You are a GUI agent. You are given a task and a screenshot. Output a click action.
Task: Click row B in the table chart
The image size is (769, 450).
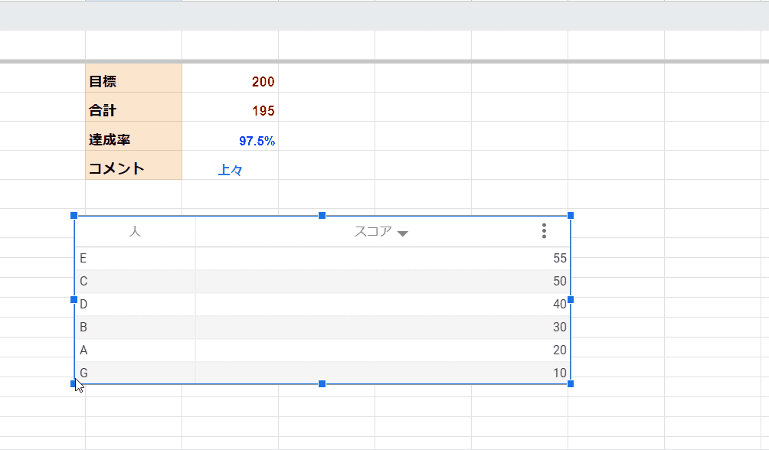coord(322,328)
